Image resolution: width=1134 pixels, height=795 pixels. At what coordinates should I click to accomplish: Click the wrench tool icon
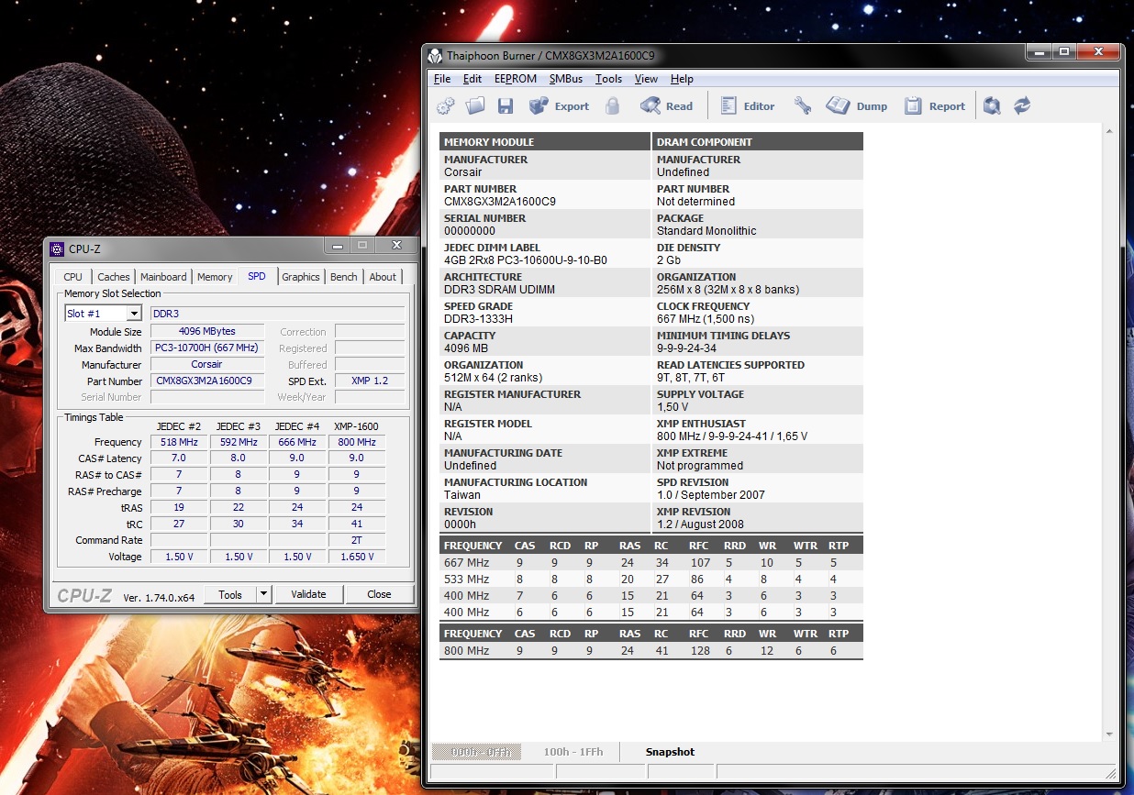(803, 106)
